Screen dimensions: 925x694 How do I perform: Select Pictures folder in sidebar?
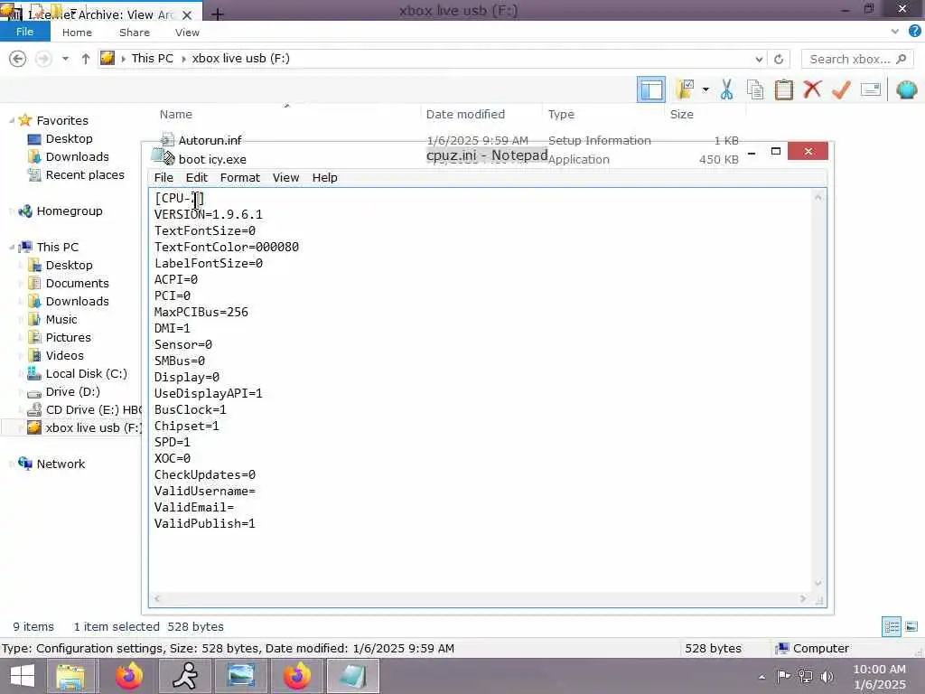[69, 338]
